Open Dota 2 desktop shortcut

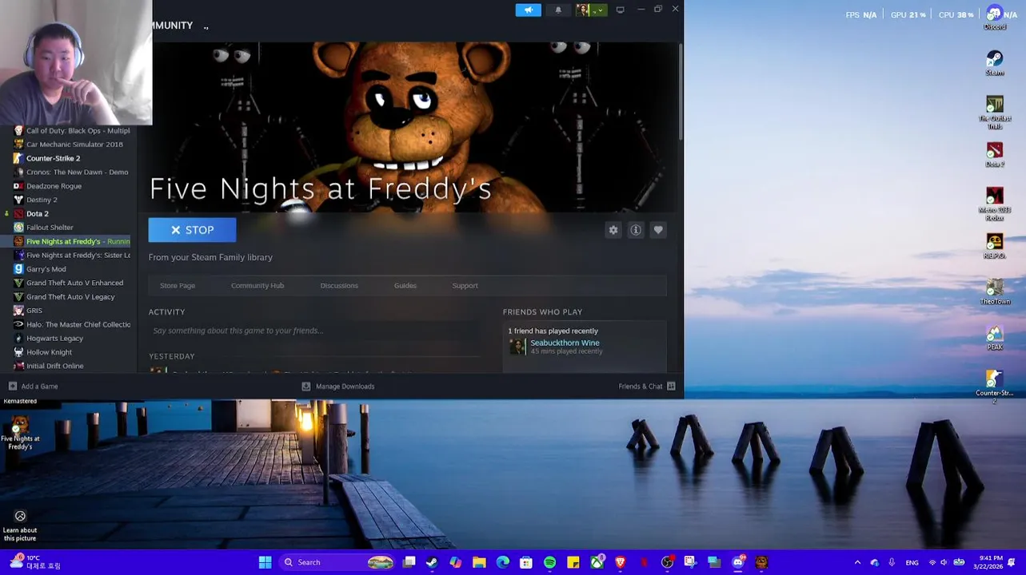coord(995,155)
